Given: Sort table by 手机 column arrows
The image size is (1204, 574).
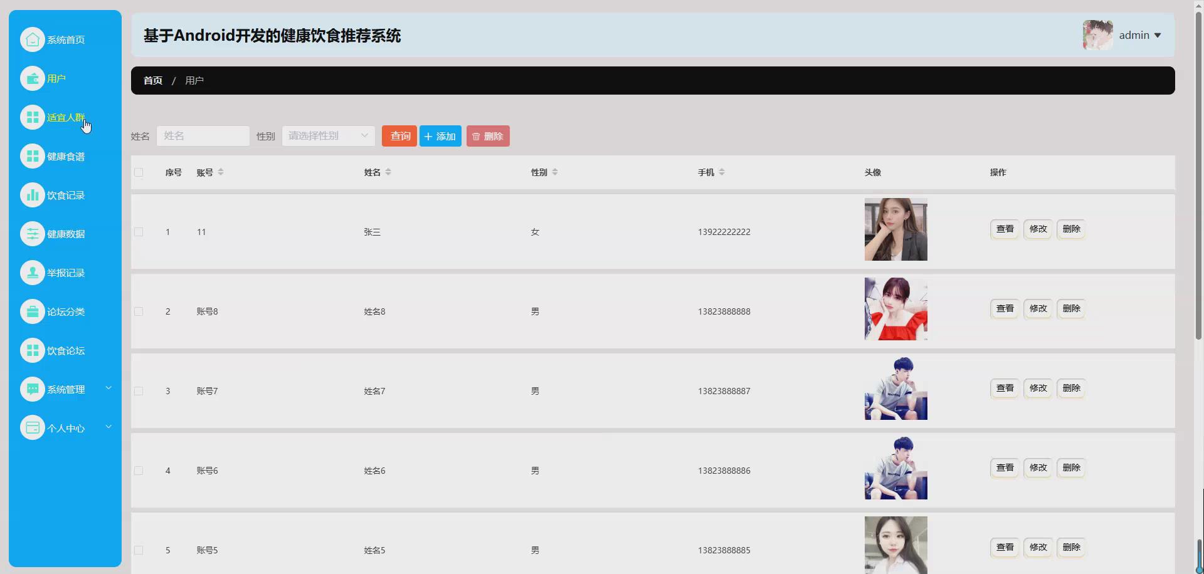Looking at the screenshot, I should [x=722, y=172].
